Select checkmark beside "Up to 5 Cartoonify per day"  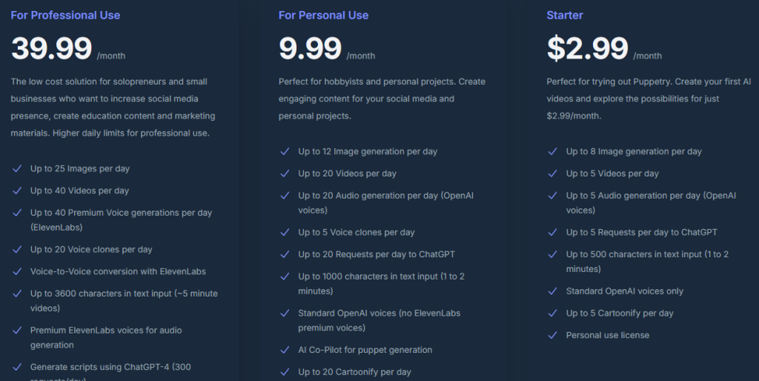click(552, 314)
